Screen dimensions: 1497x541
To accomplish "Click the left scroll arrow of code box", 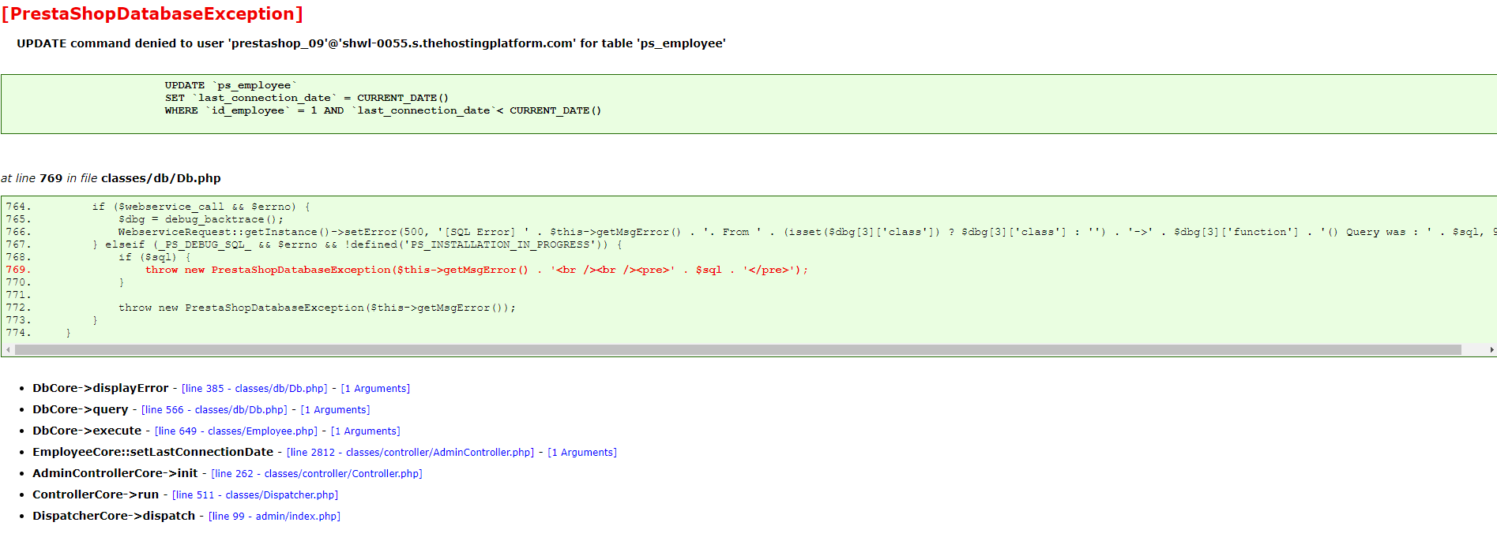I will click(x=8, y=349).
